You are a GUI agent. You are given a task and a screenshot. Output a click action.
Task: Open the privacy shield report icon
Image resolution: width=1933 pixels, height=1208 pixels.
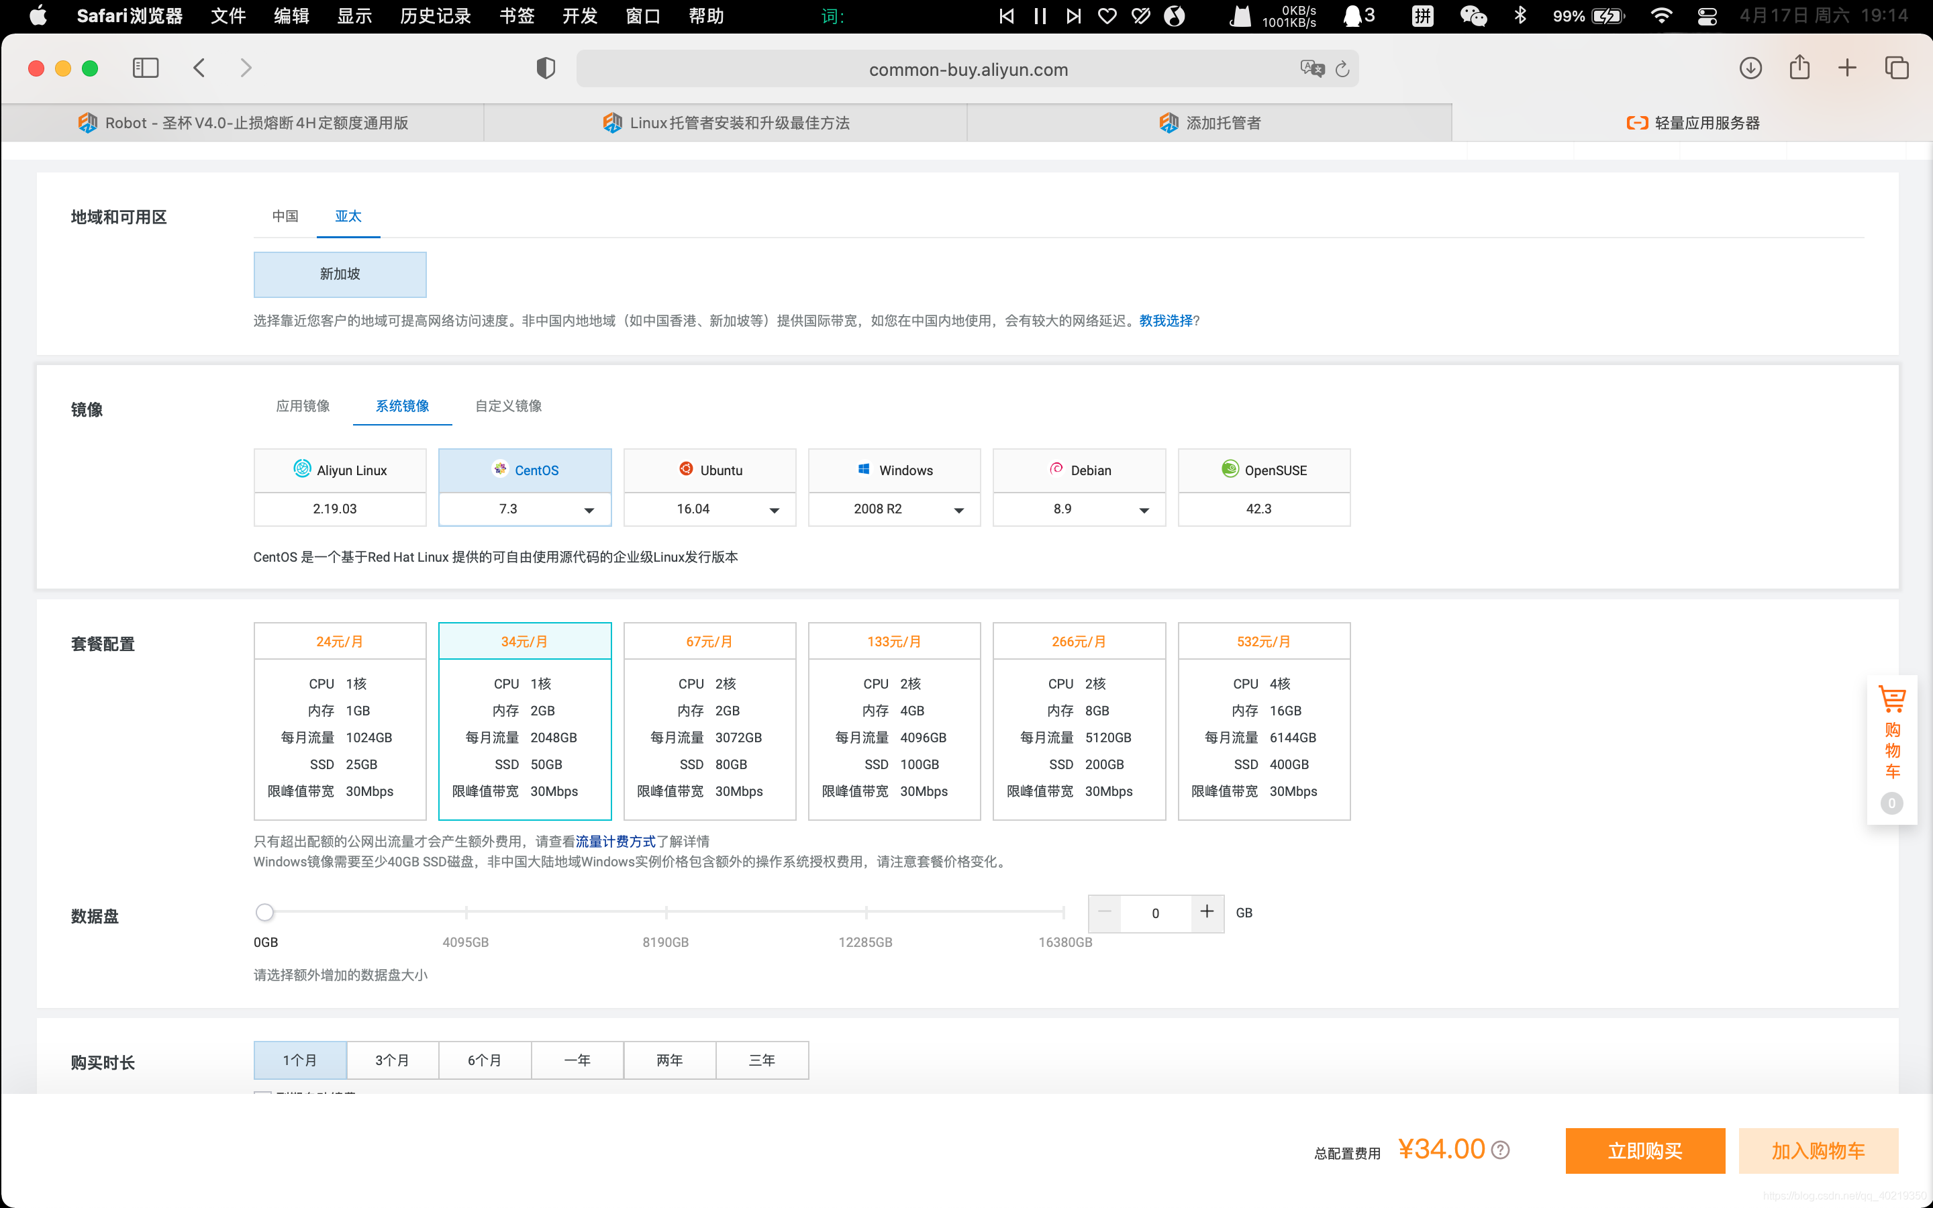point(546,68)
